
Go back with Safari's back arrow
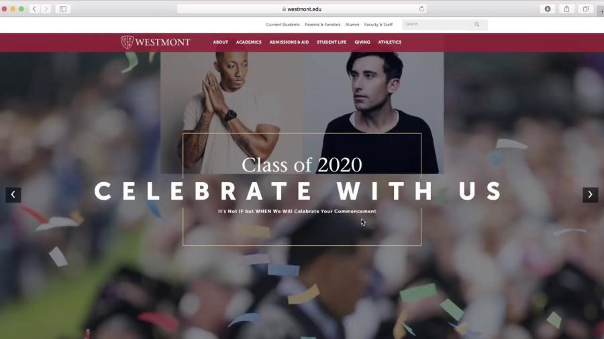pos(34,9)
